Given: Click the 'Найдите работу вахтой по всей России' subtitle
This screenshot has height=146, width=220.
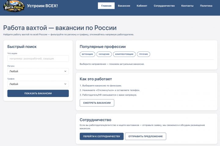Looking at the screenshot, I should [x=69, y=34].
